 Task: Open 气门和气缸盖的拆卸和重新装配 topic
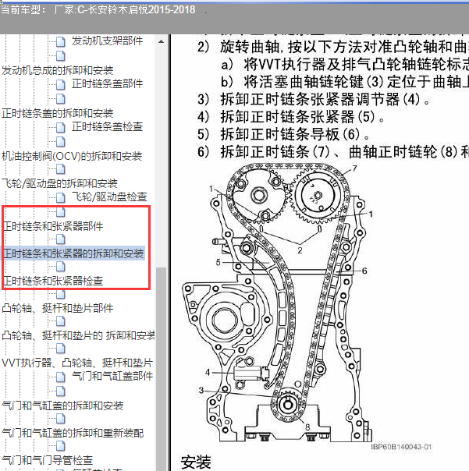pos(73,433)
